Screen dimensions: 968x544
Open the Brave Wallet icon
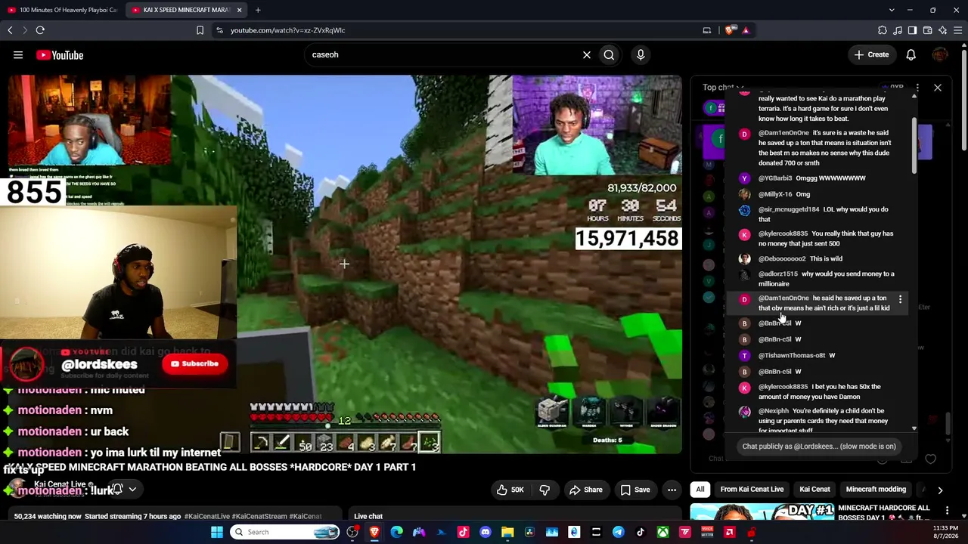927,30
